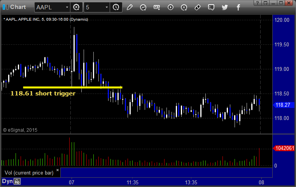Click the lock icon beside Dyn

[17, 182]
